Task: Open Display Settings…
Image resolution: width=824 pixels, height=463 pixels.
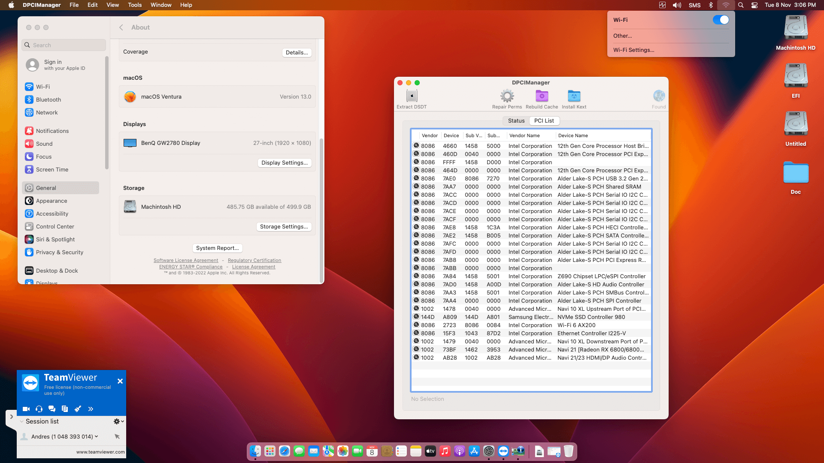Action: pos(285,162)
